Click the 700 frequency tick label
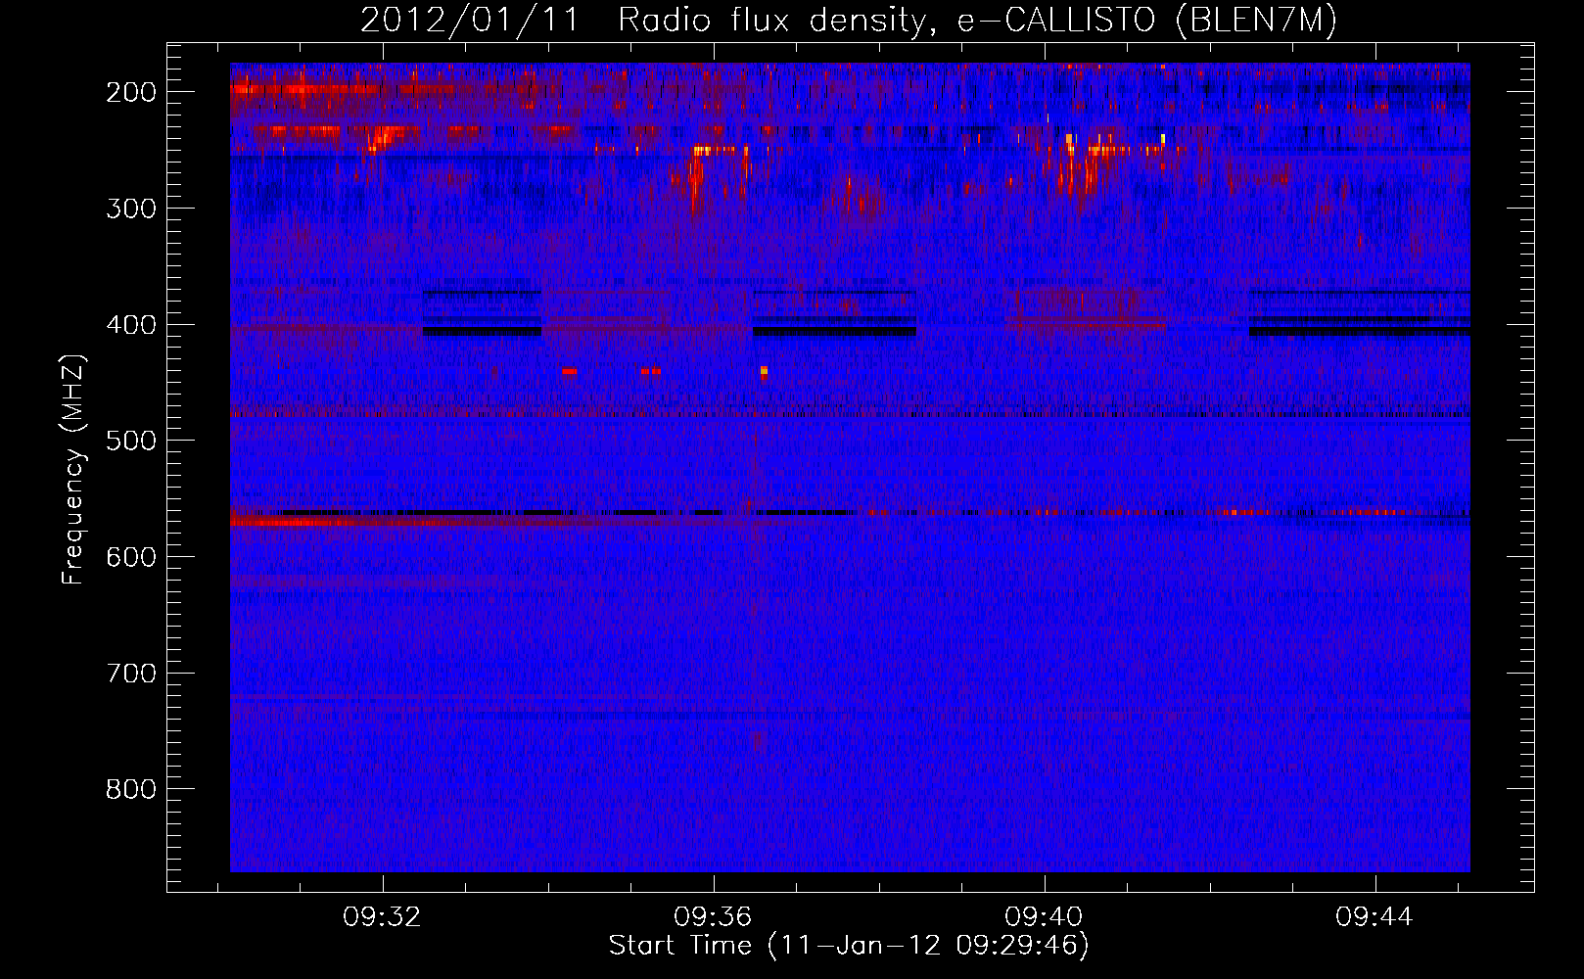This screenshot has width=1584, height=979. point(131,674)
